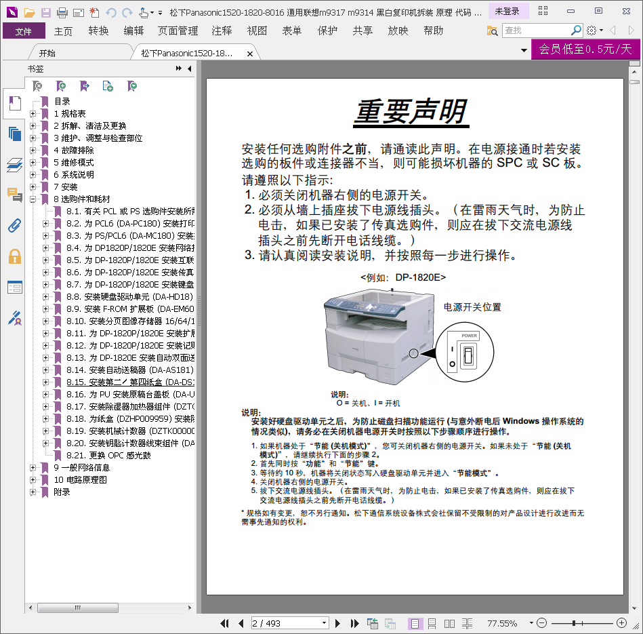
Task: Open the Bookmarks side panel icon
Action: pyautogui.click(x=15, y=103)
